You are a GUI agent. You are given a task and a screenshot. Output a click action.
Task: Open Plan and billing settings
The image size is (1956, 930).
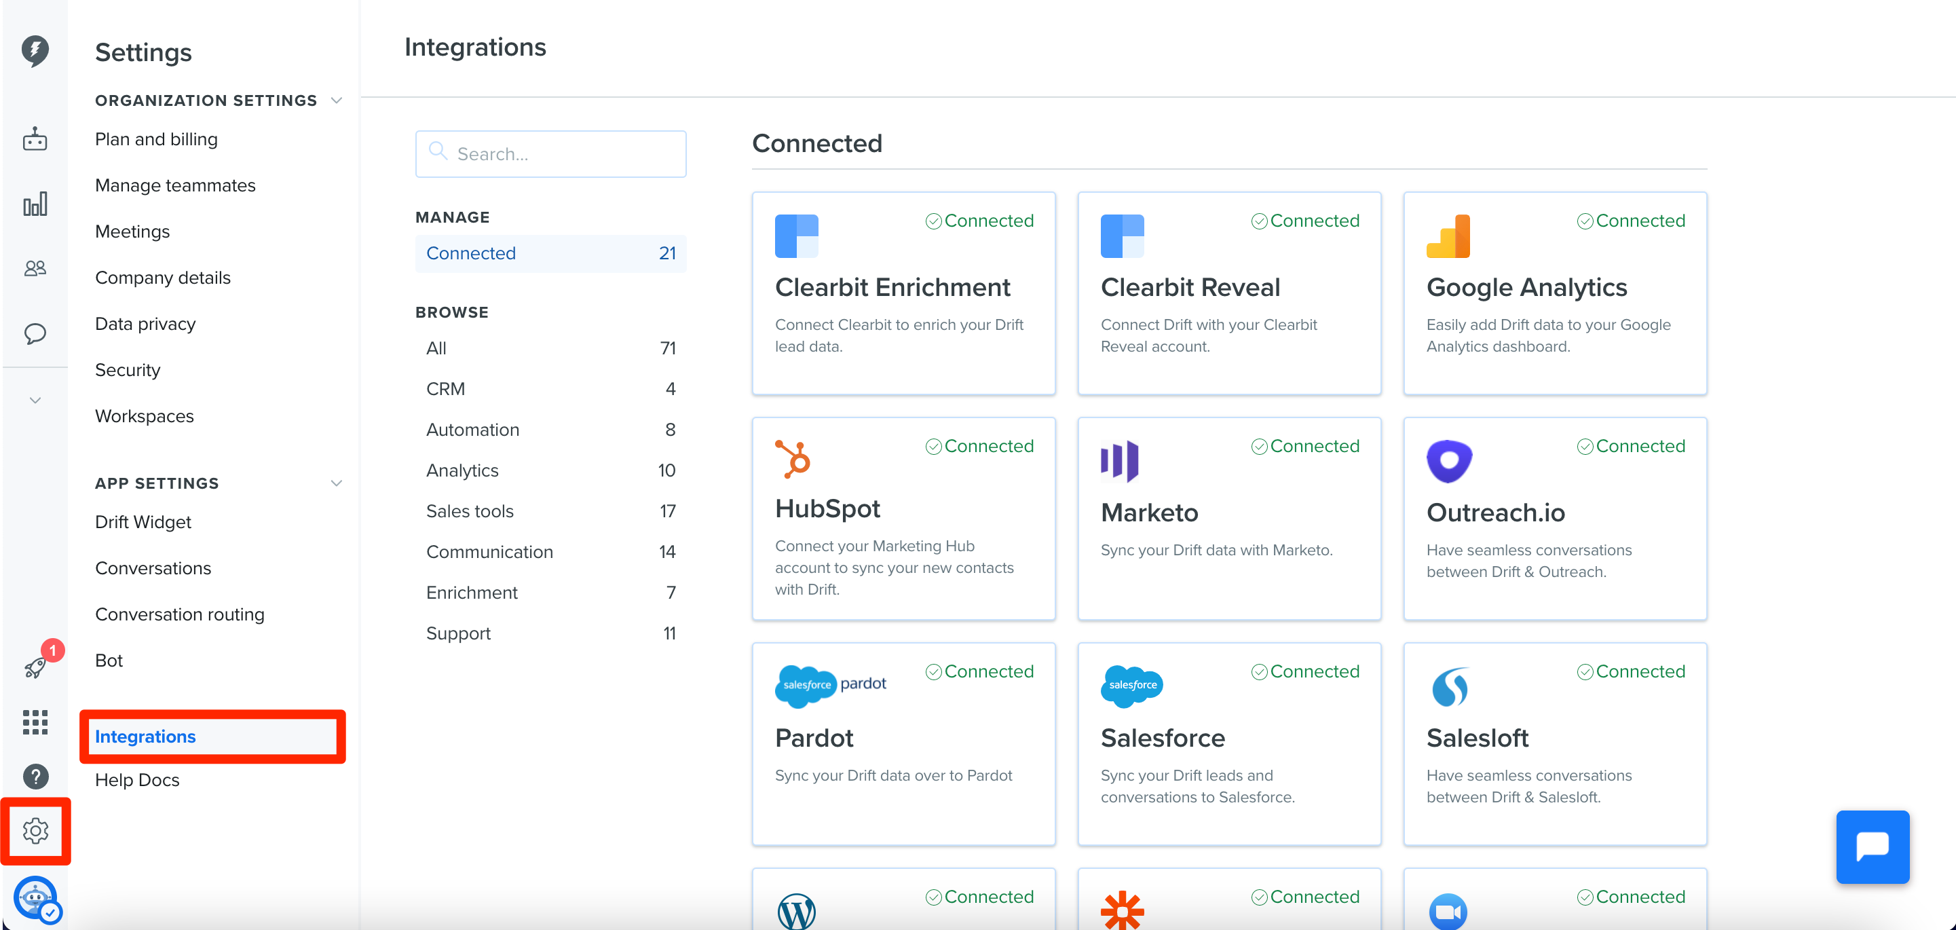point(156,139)
